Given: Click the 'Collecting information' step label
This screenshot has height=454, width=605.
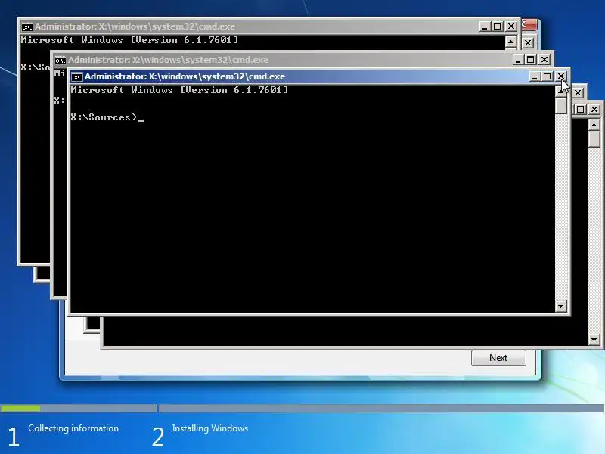Looking at the screenshot, I should pyautogui.click(x=73, y=428).
